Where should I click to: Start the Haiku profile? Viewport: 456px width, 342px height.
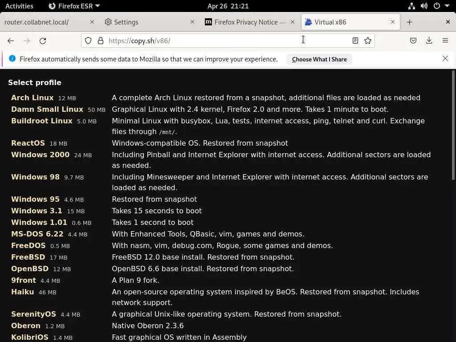click(x=22, y=292)
